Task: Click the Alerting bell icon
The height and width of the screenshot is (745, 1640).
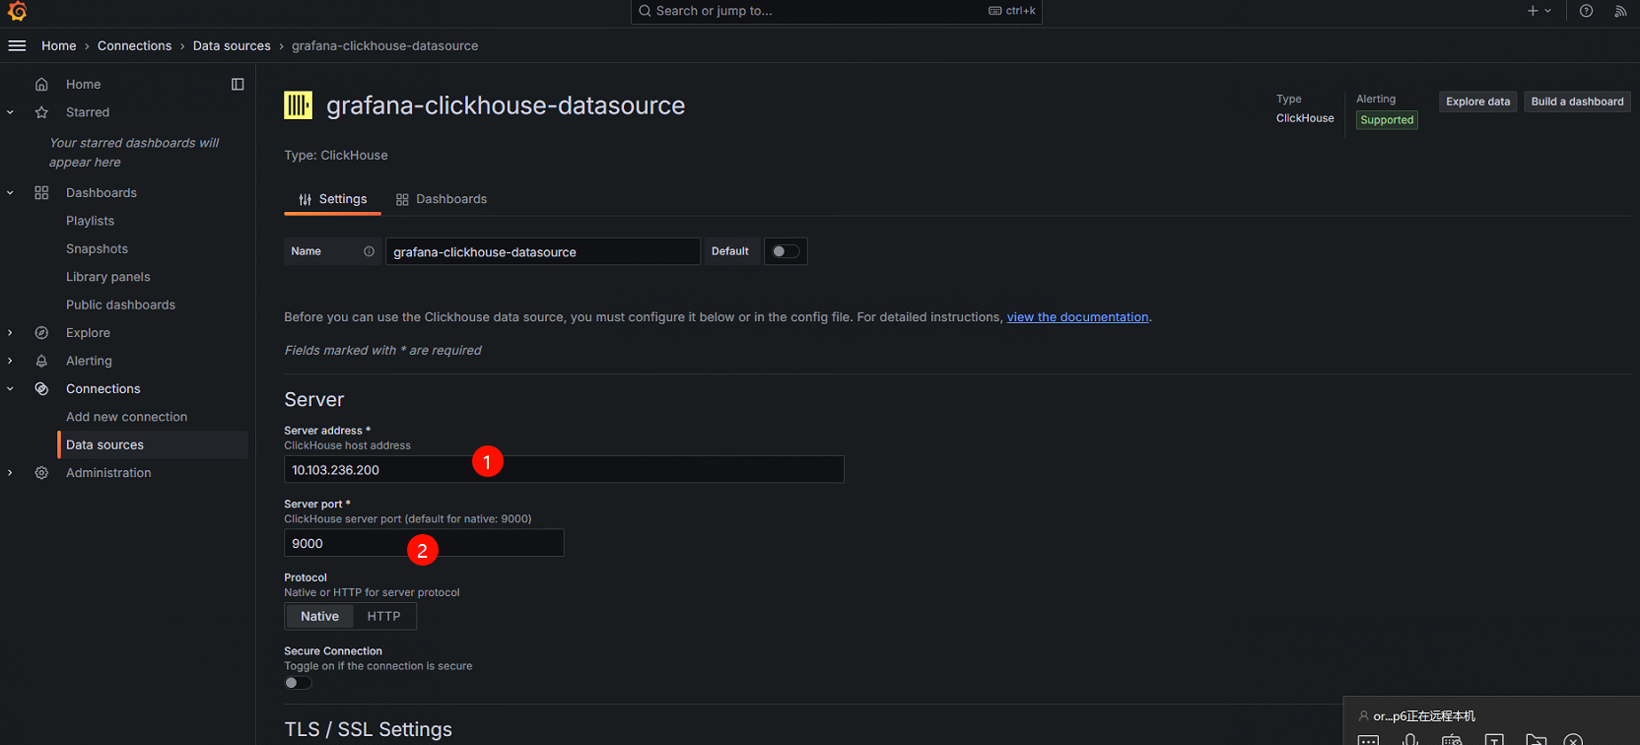Action: pyautogui.click(x=41, y=361)
